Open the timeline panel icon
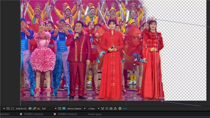Screen dimensions: 210x118 click(111, 109)
